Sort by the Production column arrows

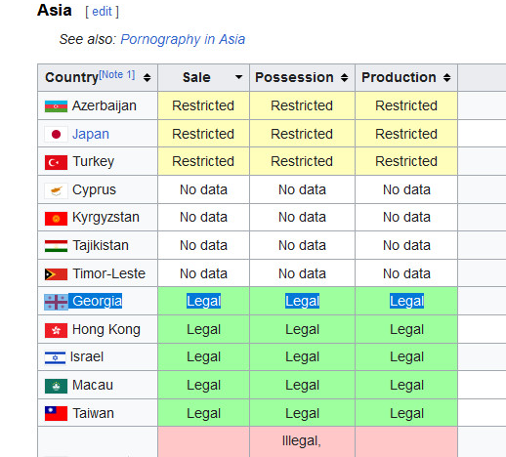pyautogui.click(x=447, y=77)
